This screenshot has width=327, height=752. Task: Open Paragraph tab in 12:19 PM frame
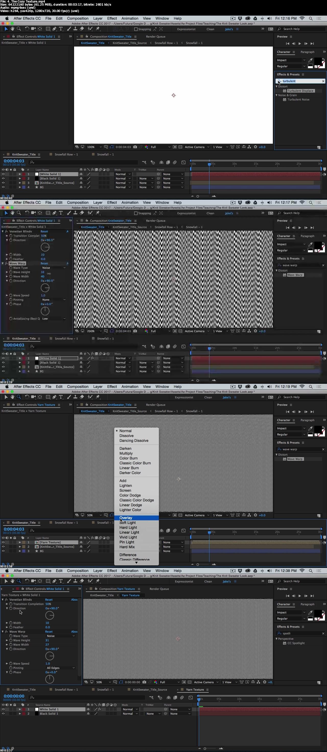(307, 420)
